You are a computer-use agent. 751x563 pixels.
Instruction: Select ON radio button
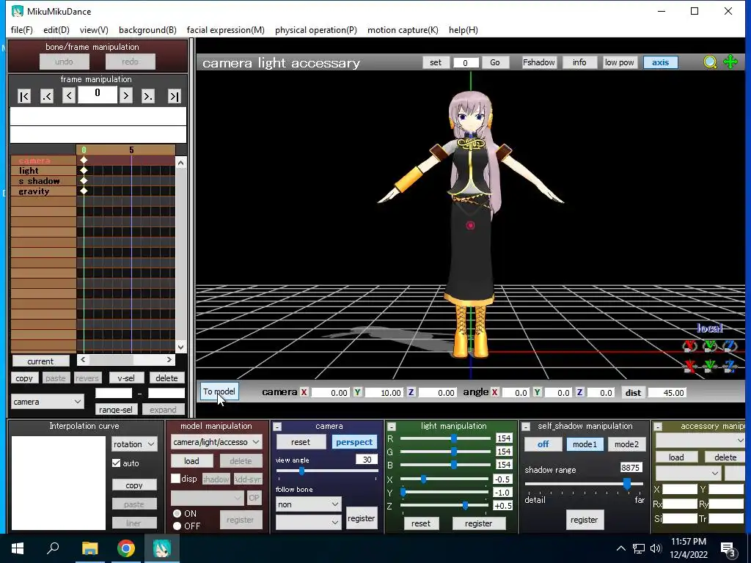pos(177,513)
